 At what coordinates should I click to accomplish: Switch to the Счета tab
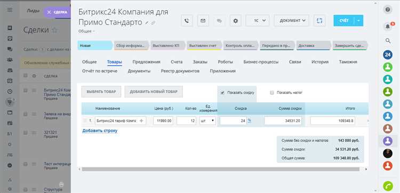click(x=177, y=62)
